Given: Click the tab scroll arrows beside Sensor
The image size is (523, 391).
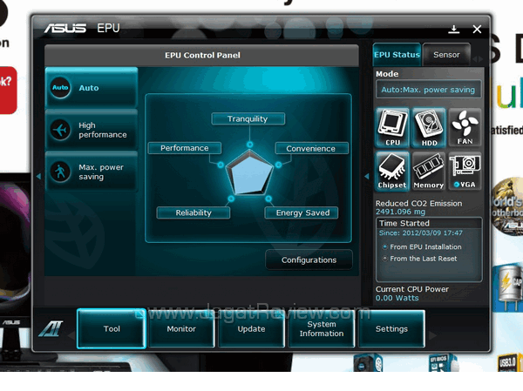Looking at the screenshot, I should [x=478, y=59].
